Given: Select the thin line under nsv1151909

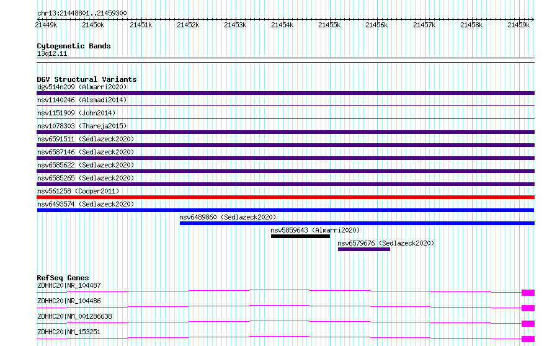Looking at the screenshot, I should (285, 118).
